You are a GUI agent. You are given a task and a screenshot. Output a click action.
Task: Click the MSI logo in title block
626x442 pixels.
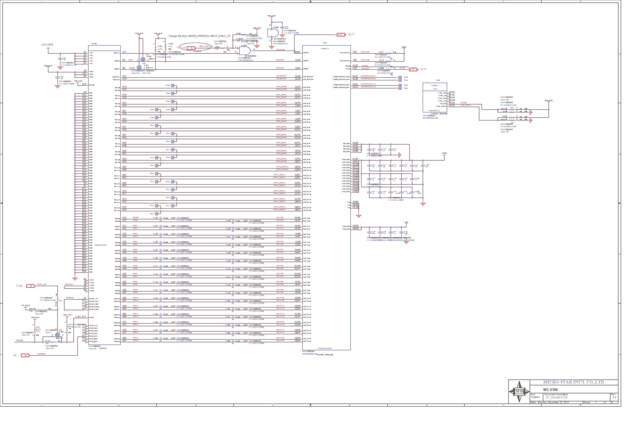519,392
